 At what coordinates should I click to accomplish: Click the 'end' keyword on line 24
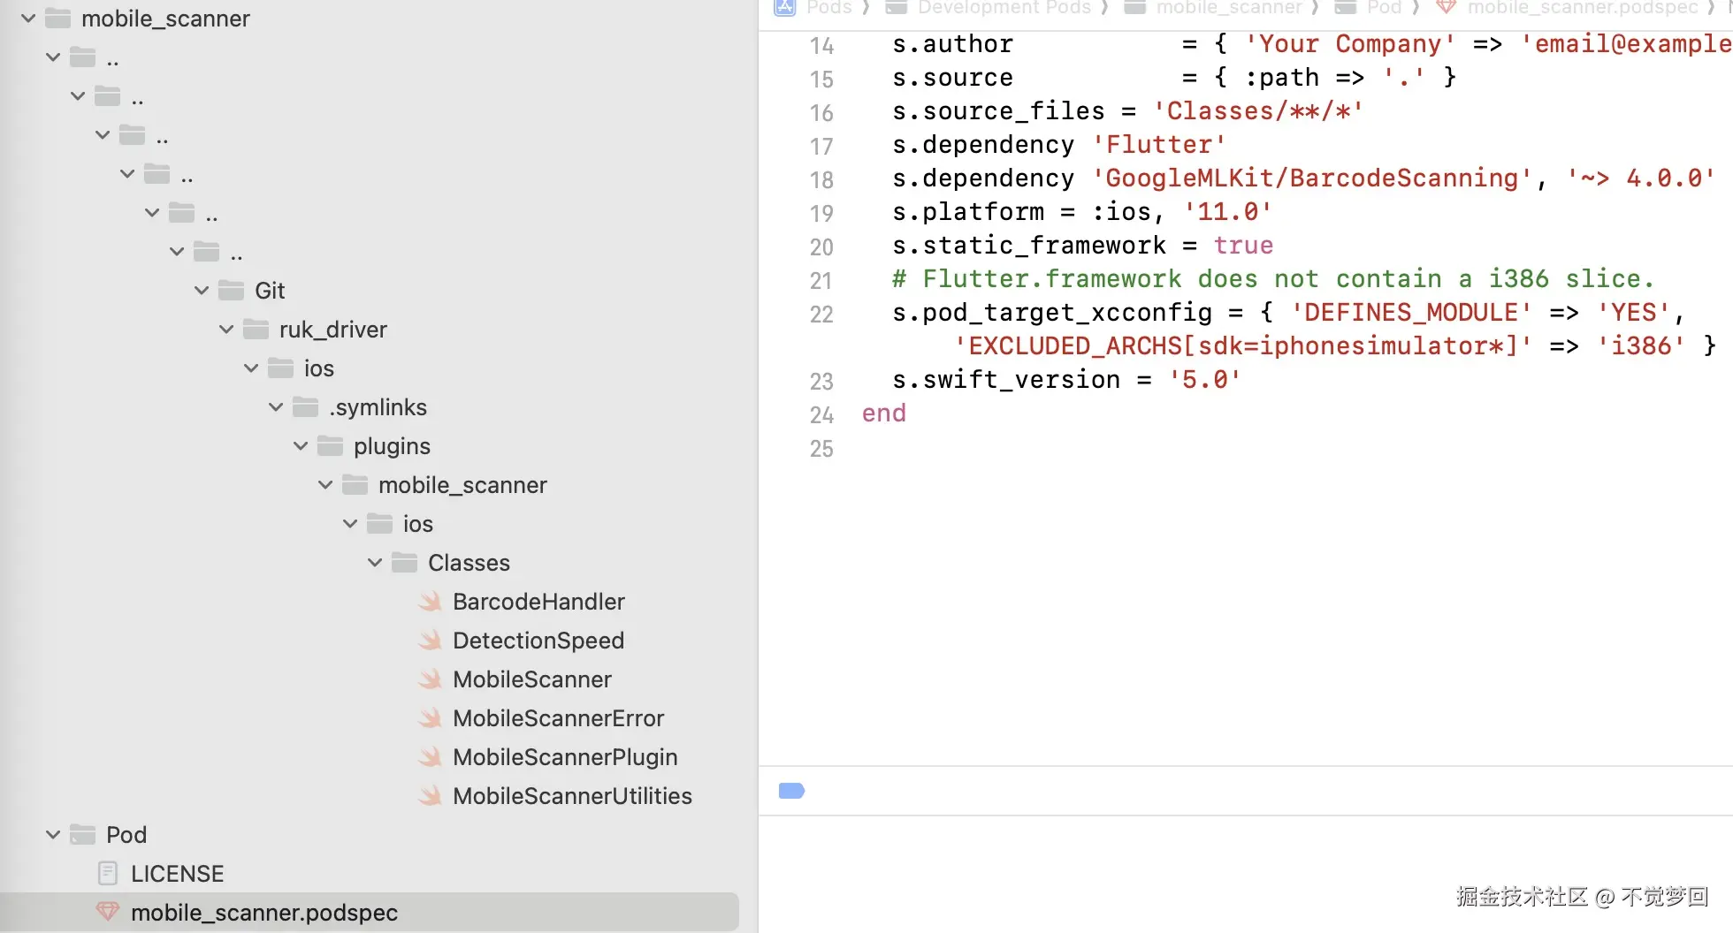(884, 413)
